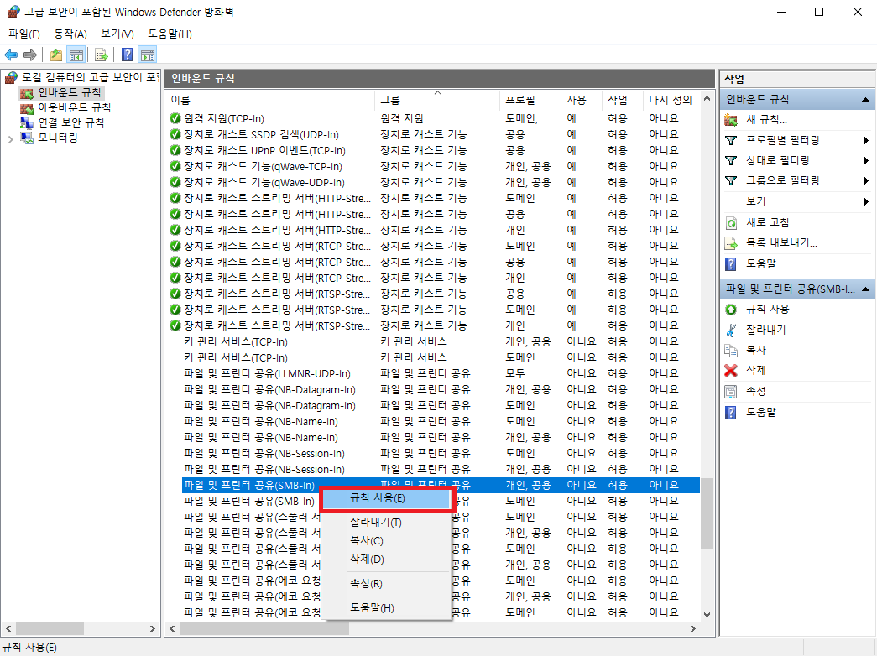Viewport: 877px width, 656px height.
Task: Click the bottom 도움말 help icon in action pane
Action: click(731, 412)
